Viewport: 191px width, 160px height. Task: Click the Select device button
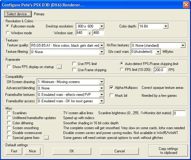click(x=18, y=14)
